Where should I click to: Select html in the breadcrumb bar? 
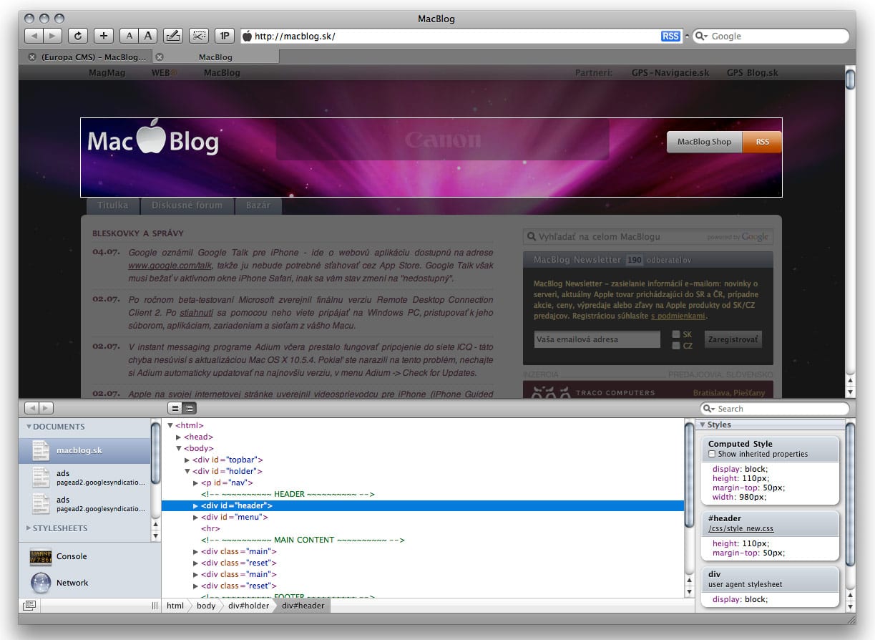point(175,606)
